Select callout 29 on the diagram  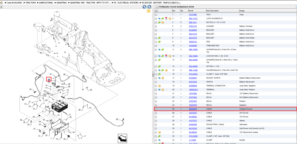pyautogui.click(x=117, y=119)
